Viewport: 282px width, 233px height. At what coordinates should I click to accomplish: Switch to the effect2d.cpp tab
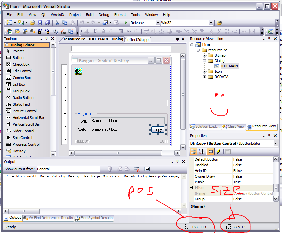[138, 40]
